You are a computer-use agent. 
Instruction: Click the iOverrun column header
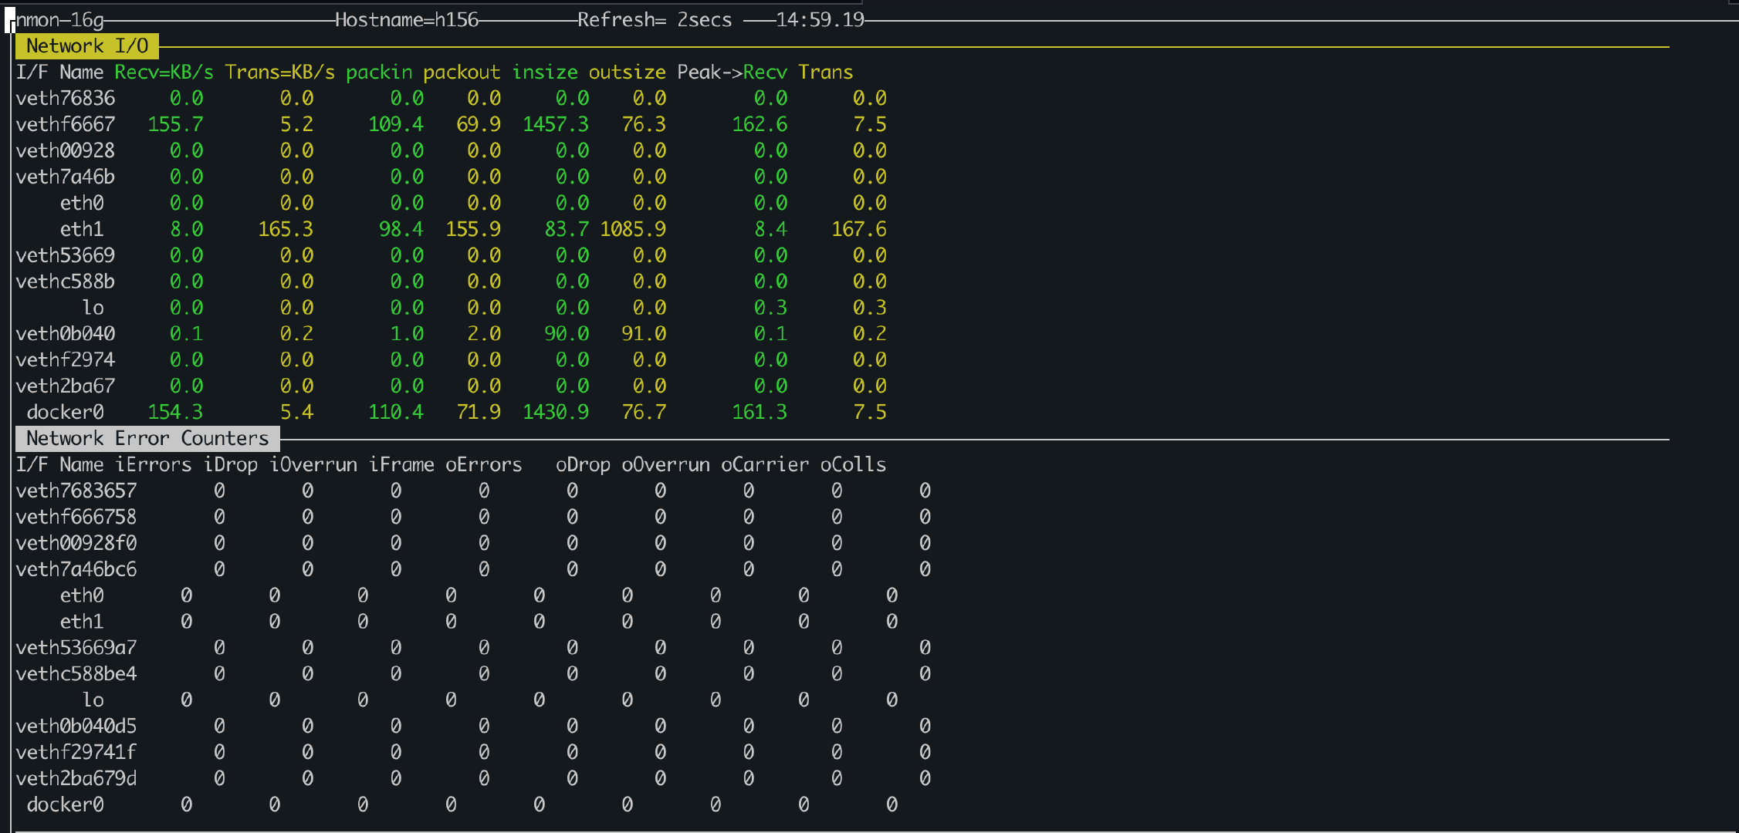pyautogui.click(x=313, y=464)
